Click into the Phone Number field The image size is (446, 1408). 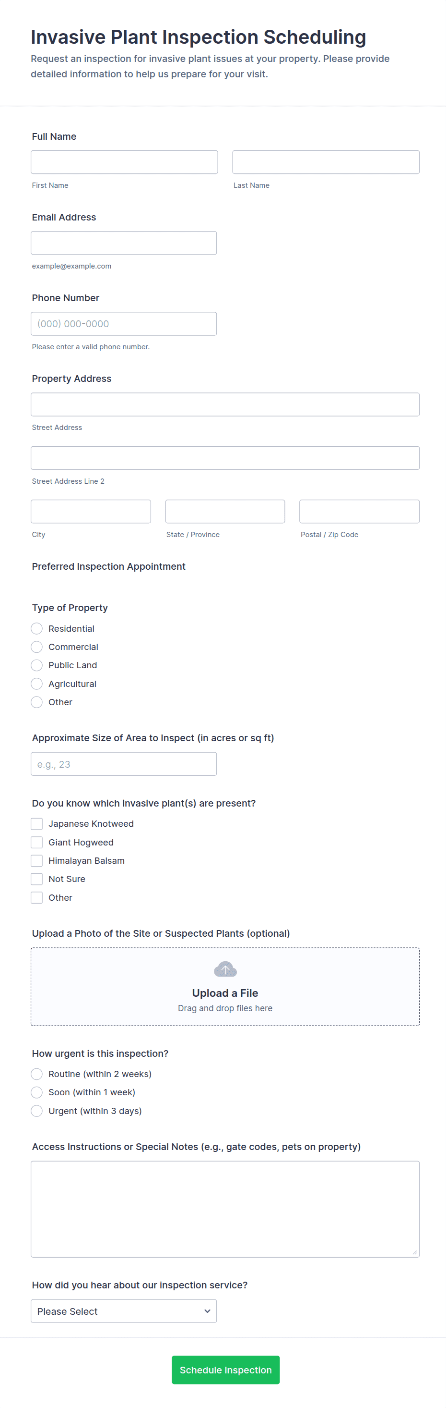[x=124, y=324]
